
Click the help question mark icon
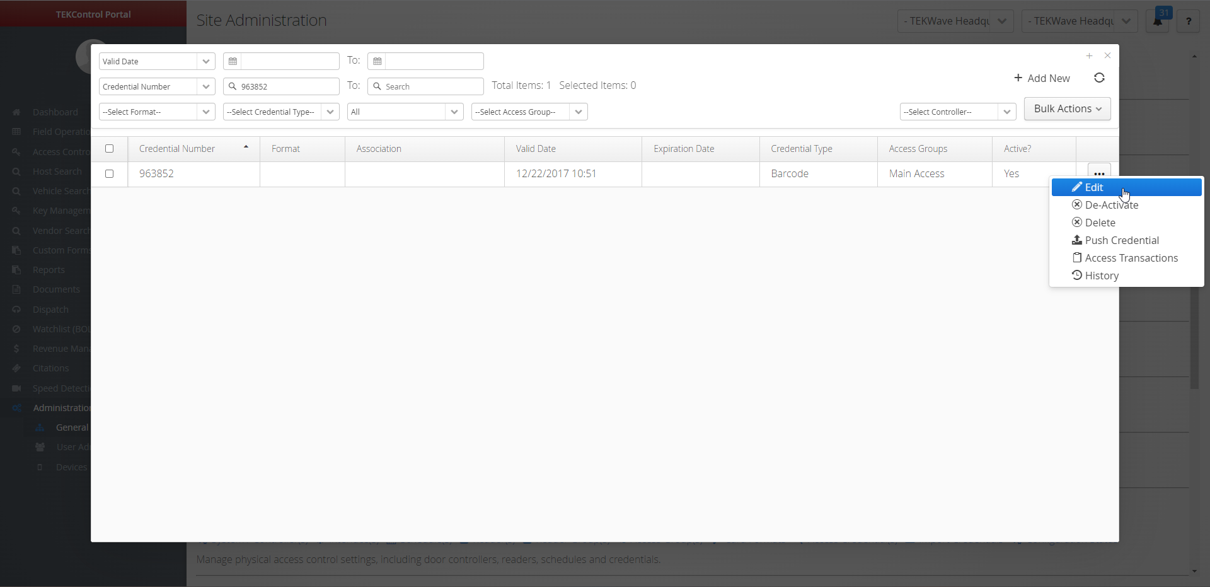[1188, 21]
